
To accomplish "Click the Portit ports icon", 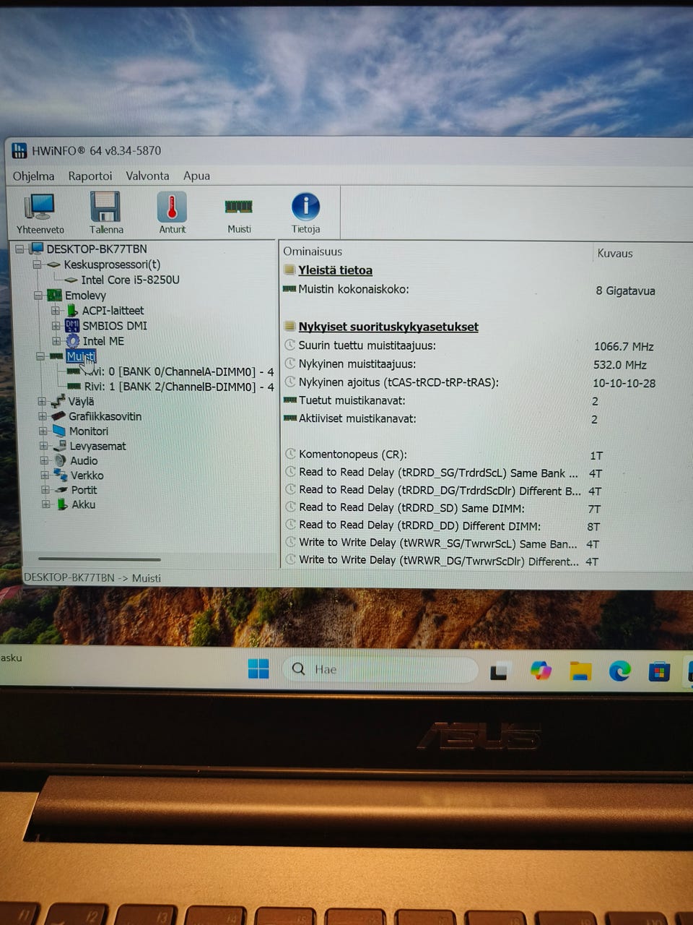I will [62, 490].
